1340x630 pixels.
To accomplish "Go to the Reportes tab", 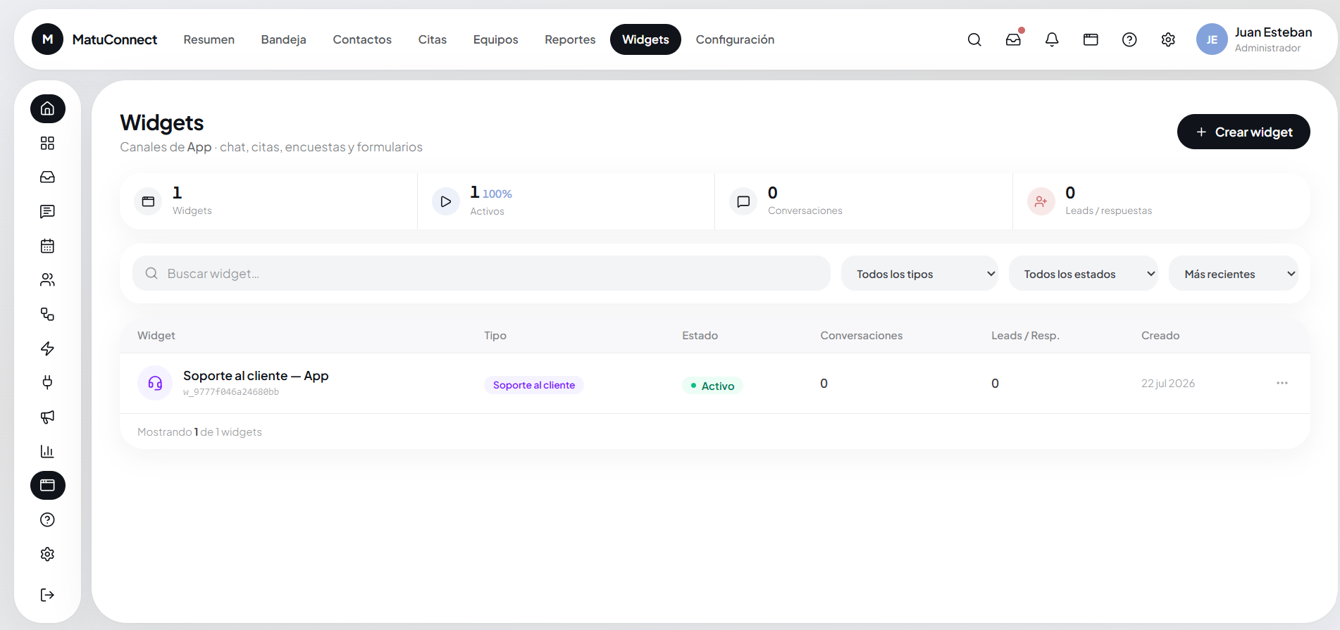I will point(570,39).
